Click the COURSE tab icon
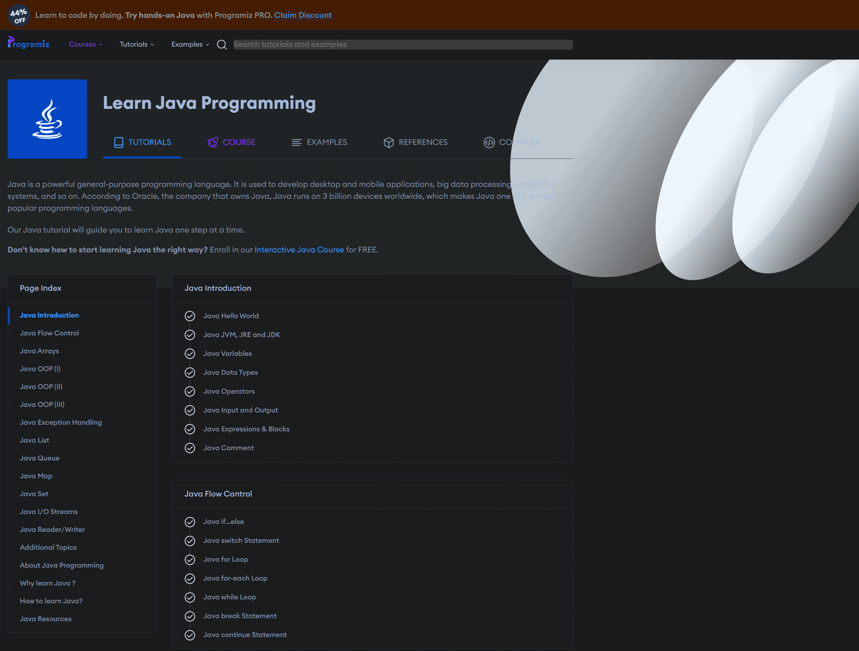 point(212,142)
